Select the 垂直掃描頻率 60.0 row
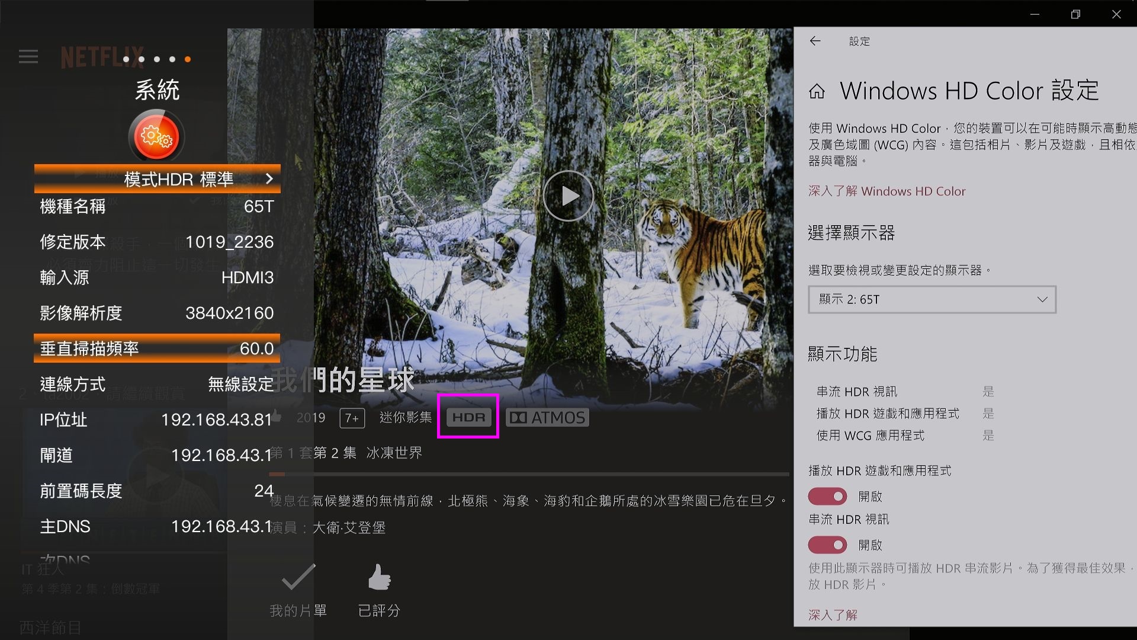 157,348
